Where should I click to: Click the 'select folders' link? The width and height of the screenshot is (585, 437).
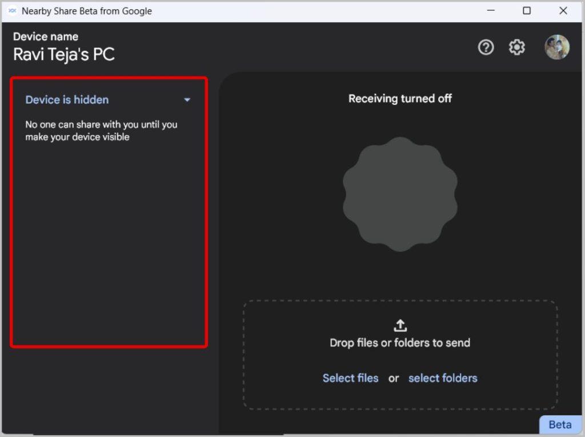443,378
